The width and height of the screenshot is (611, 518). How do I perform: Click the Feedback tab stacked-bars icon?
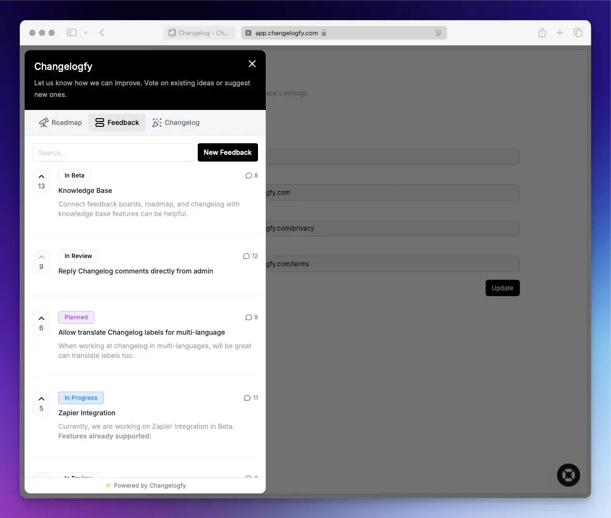[100, 123]
